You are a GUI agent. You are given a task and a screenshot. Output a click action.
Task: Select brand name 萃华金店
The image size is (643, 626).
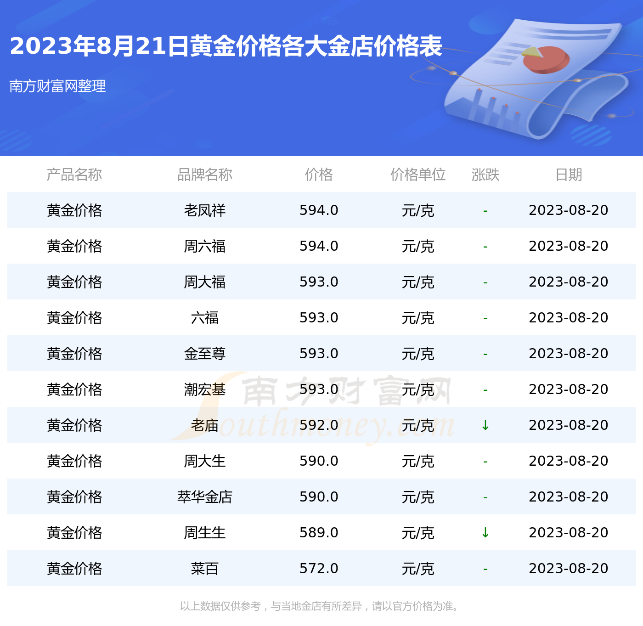pyautogui.click(x=205, y=497)
